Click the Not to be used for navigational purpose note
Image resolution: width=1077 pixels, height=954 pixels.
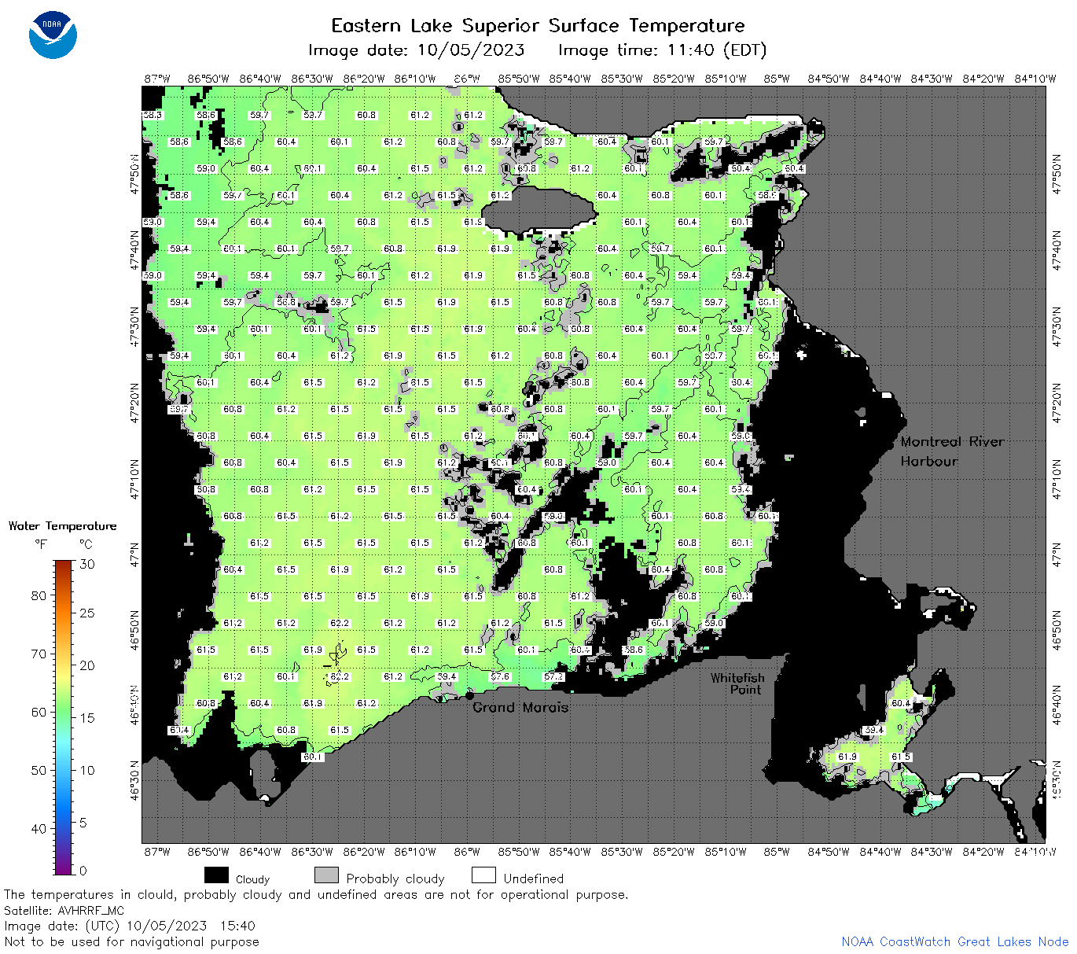pyautogui.click(x=131, y=941)
